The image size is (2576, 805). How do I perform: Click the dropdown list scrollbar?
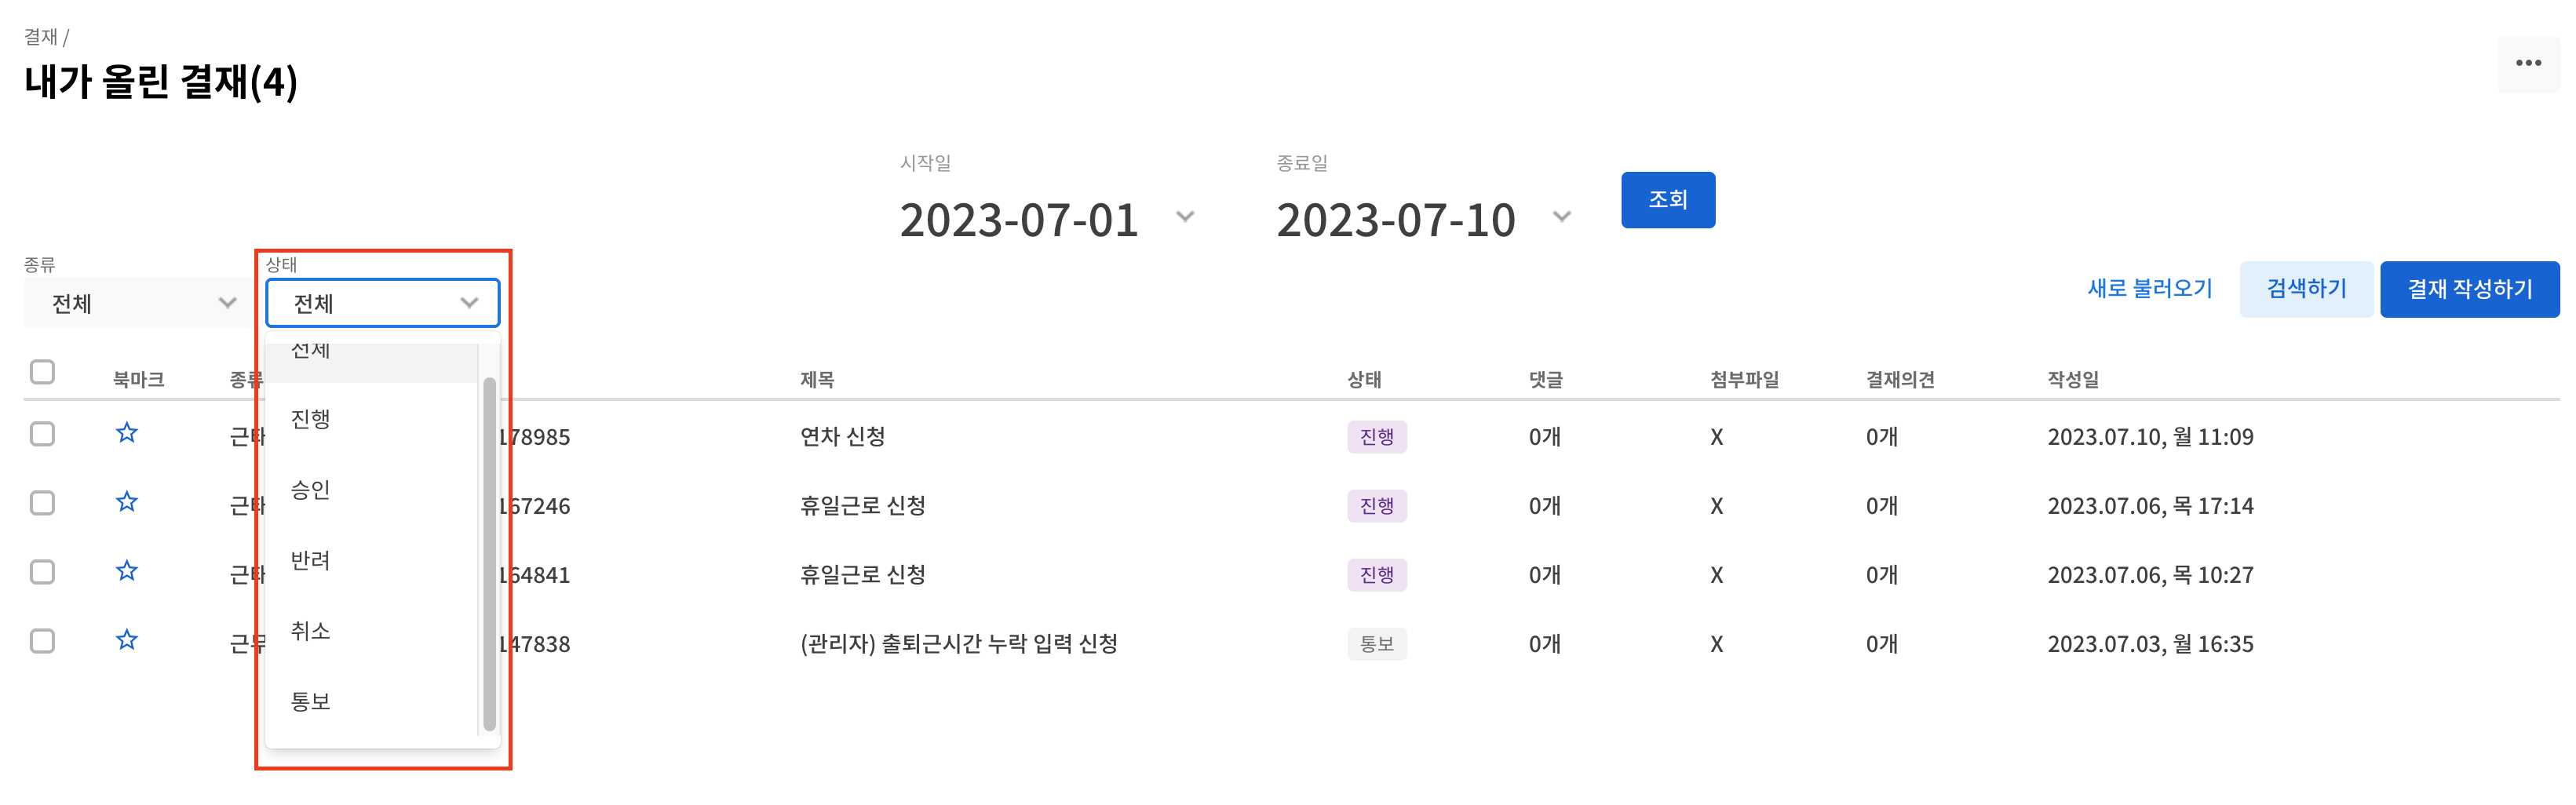point(489,554)
